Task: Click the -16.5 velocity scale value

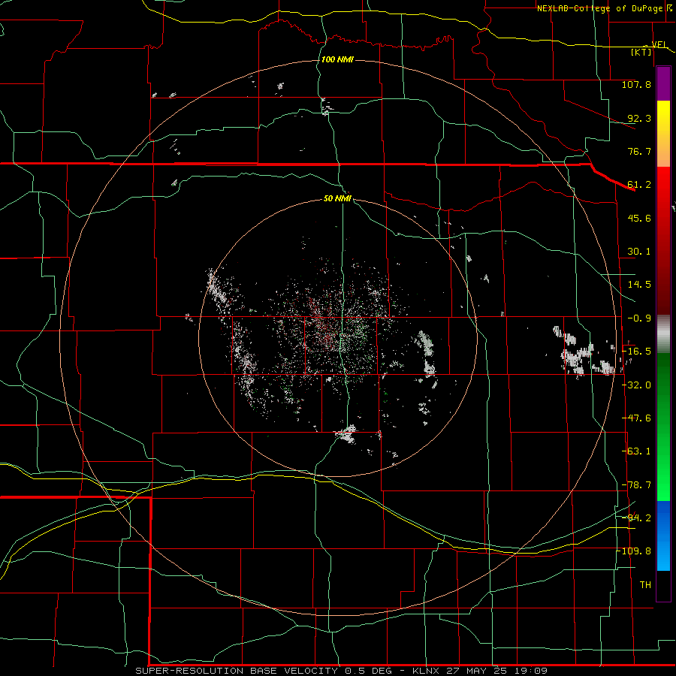Action: [636, 352]
